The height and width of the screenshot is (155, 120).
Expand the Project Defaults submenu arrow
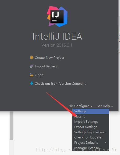(x=106, y=143)
